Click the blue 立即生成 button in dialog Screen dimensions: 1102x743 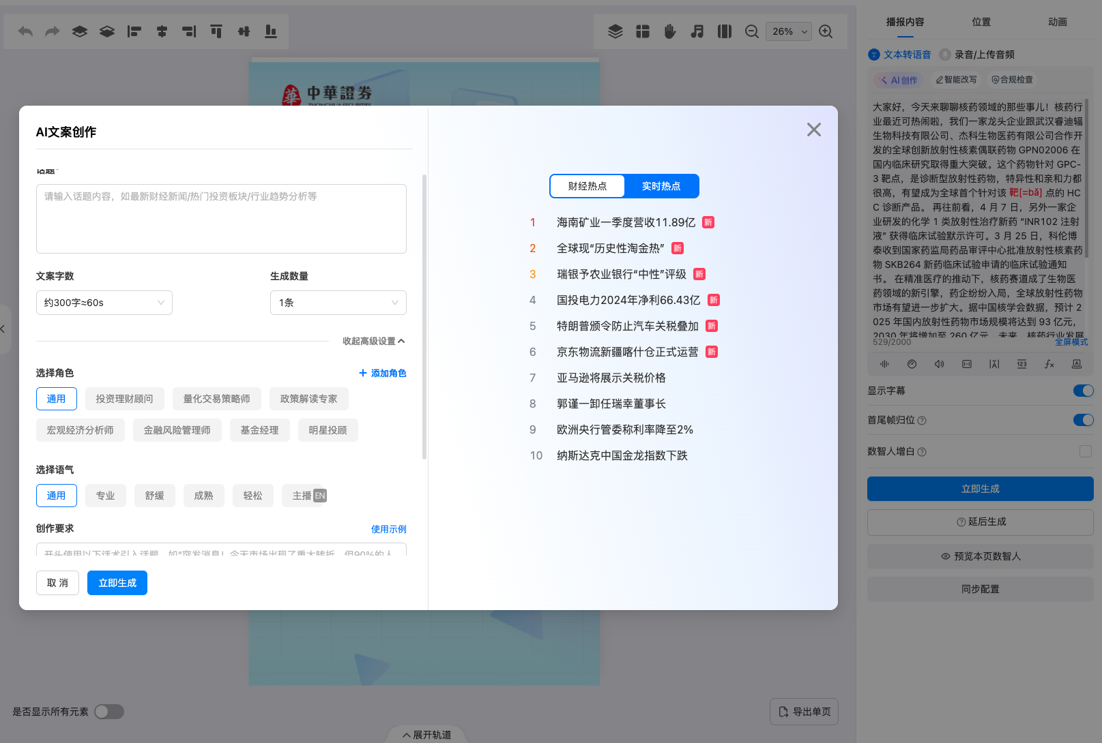point(117,583)
